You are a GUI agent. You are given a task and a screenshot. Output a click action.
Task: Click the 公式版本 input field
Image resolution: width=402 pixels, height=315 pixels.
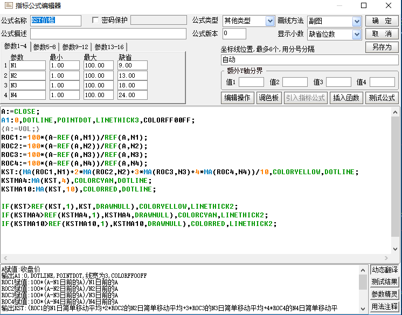pyautogui.click(x=234, y=33)
